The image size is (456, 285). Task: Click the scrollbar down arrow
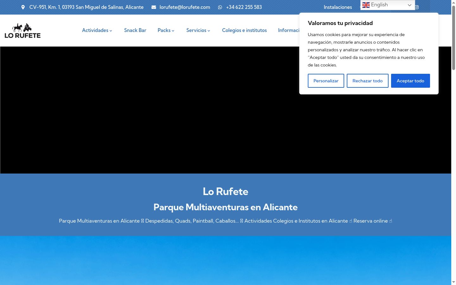click(453, 282)
